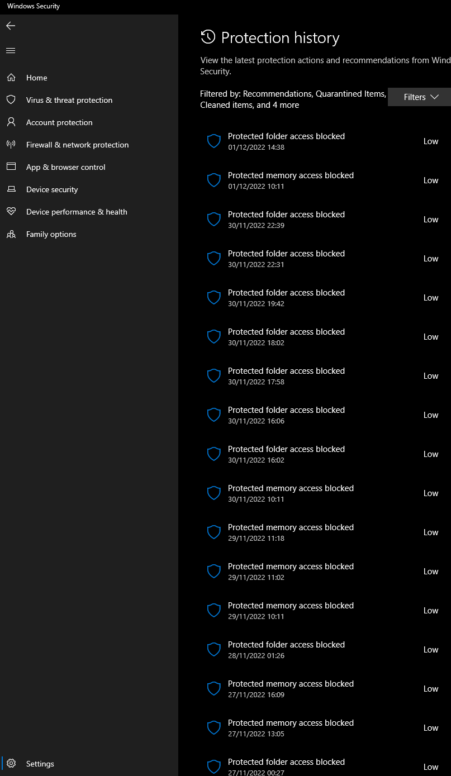Expand the 30/11/2022 16:06 folder access entry
451x776 pixels.
[325, 415]
